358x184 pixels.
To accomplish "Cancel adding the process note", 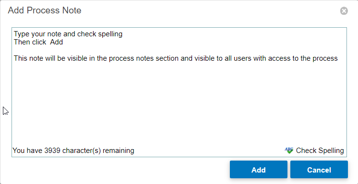I will [319, 170].
